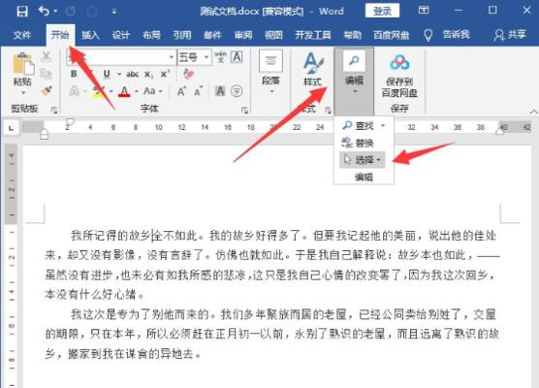This screenshot has width=539, height=388.
Task: Open the 审阅 ribbon tab
Action: 243,35
